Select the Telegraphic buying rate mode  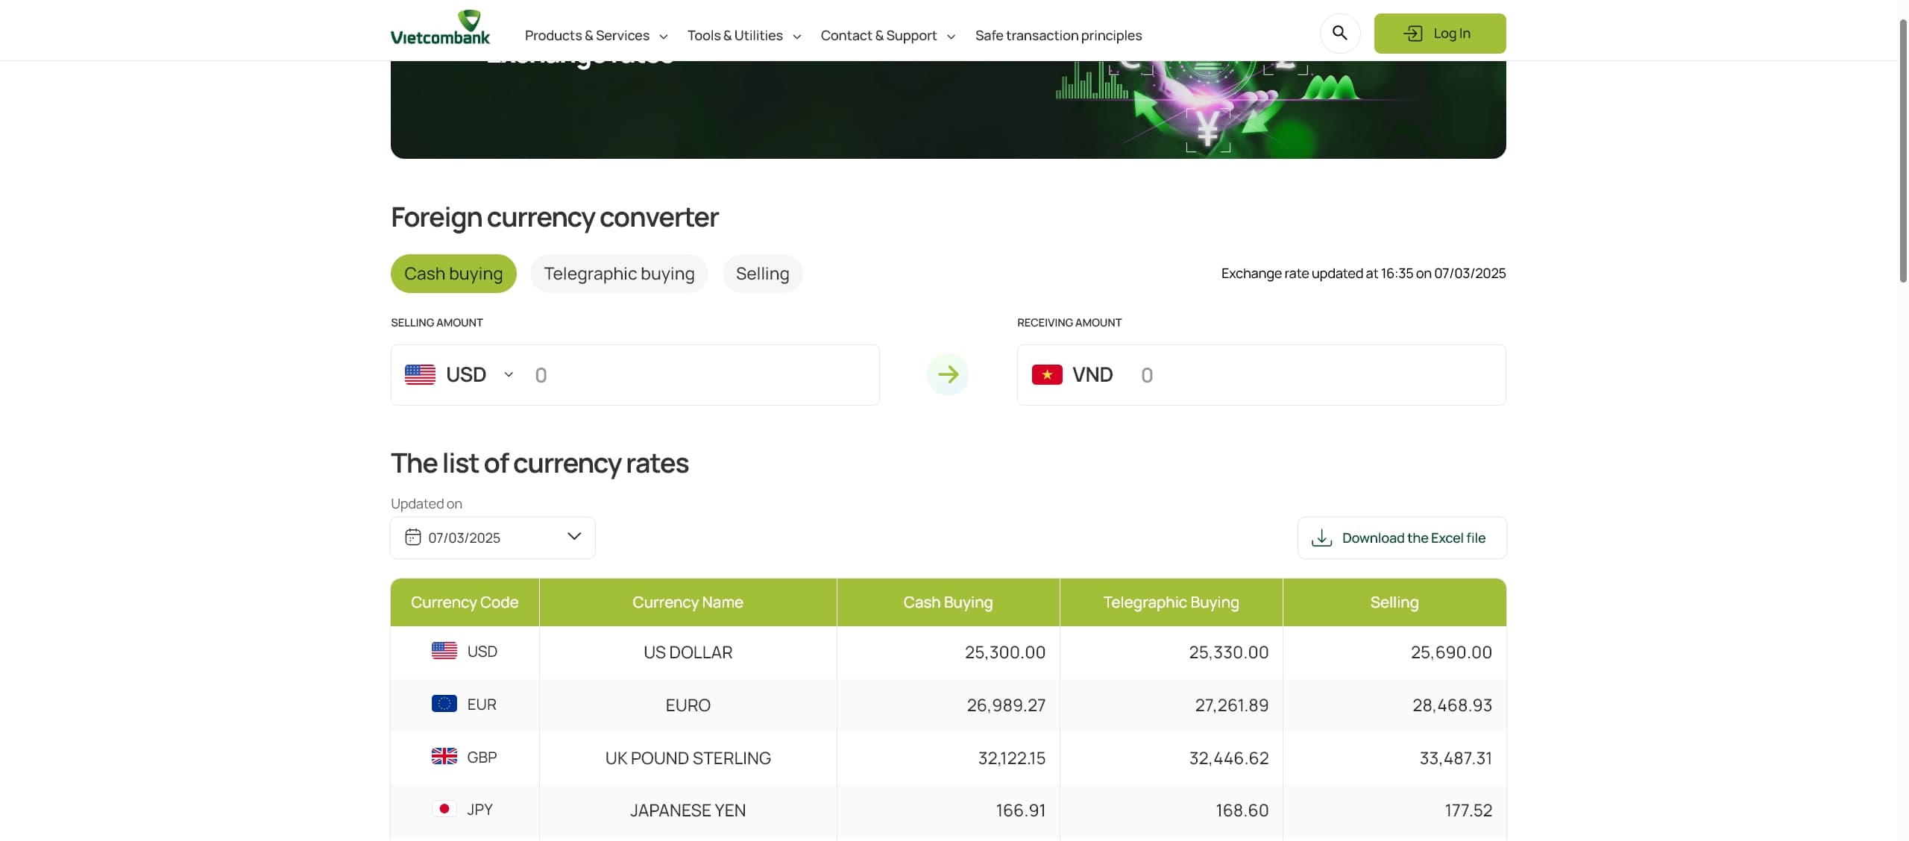pyautogui.click(x=618, y=273)
